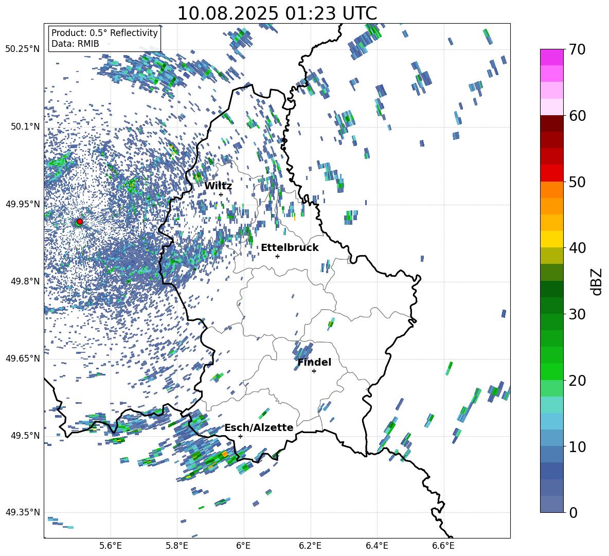This screenshot has height=556, width=609.
Task: Click the 49.65°N latitude label
Action: tap(23, 358)
